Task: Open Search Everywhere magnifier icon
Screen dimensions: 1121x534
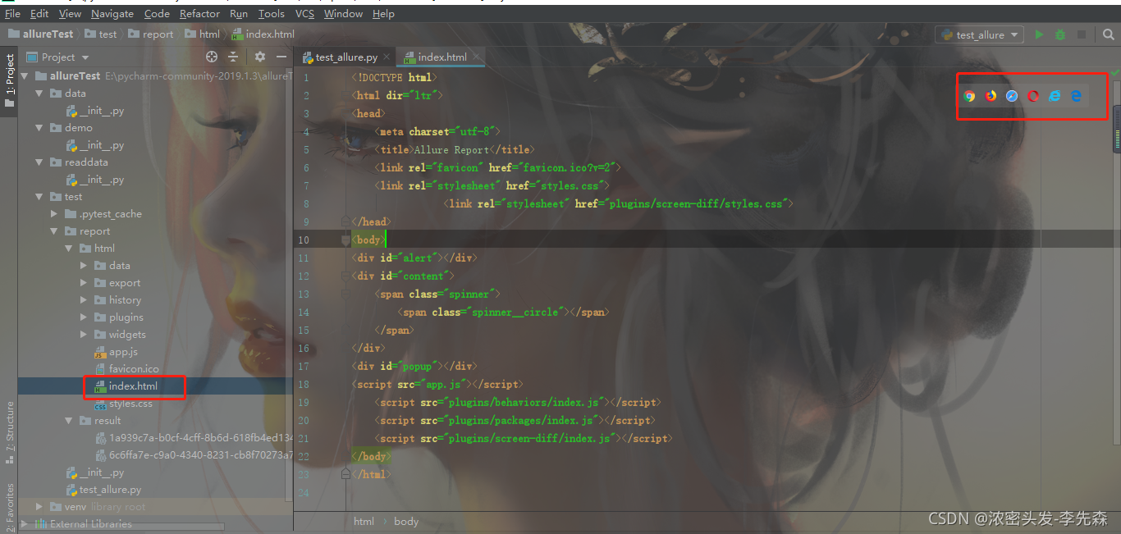Action: click(1109, 34)
